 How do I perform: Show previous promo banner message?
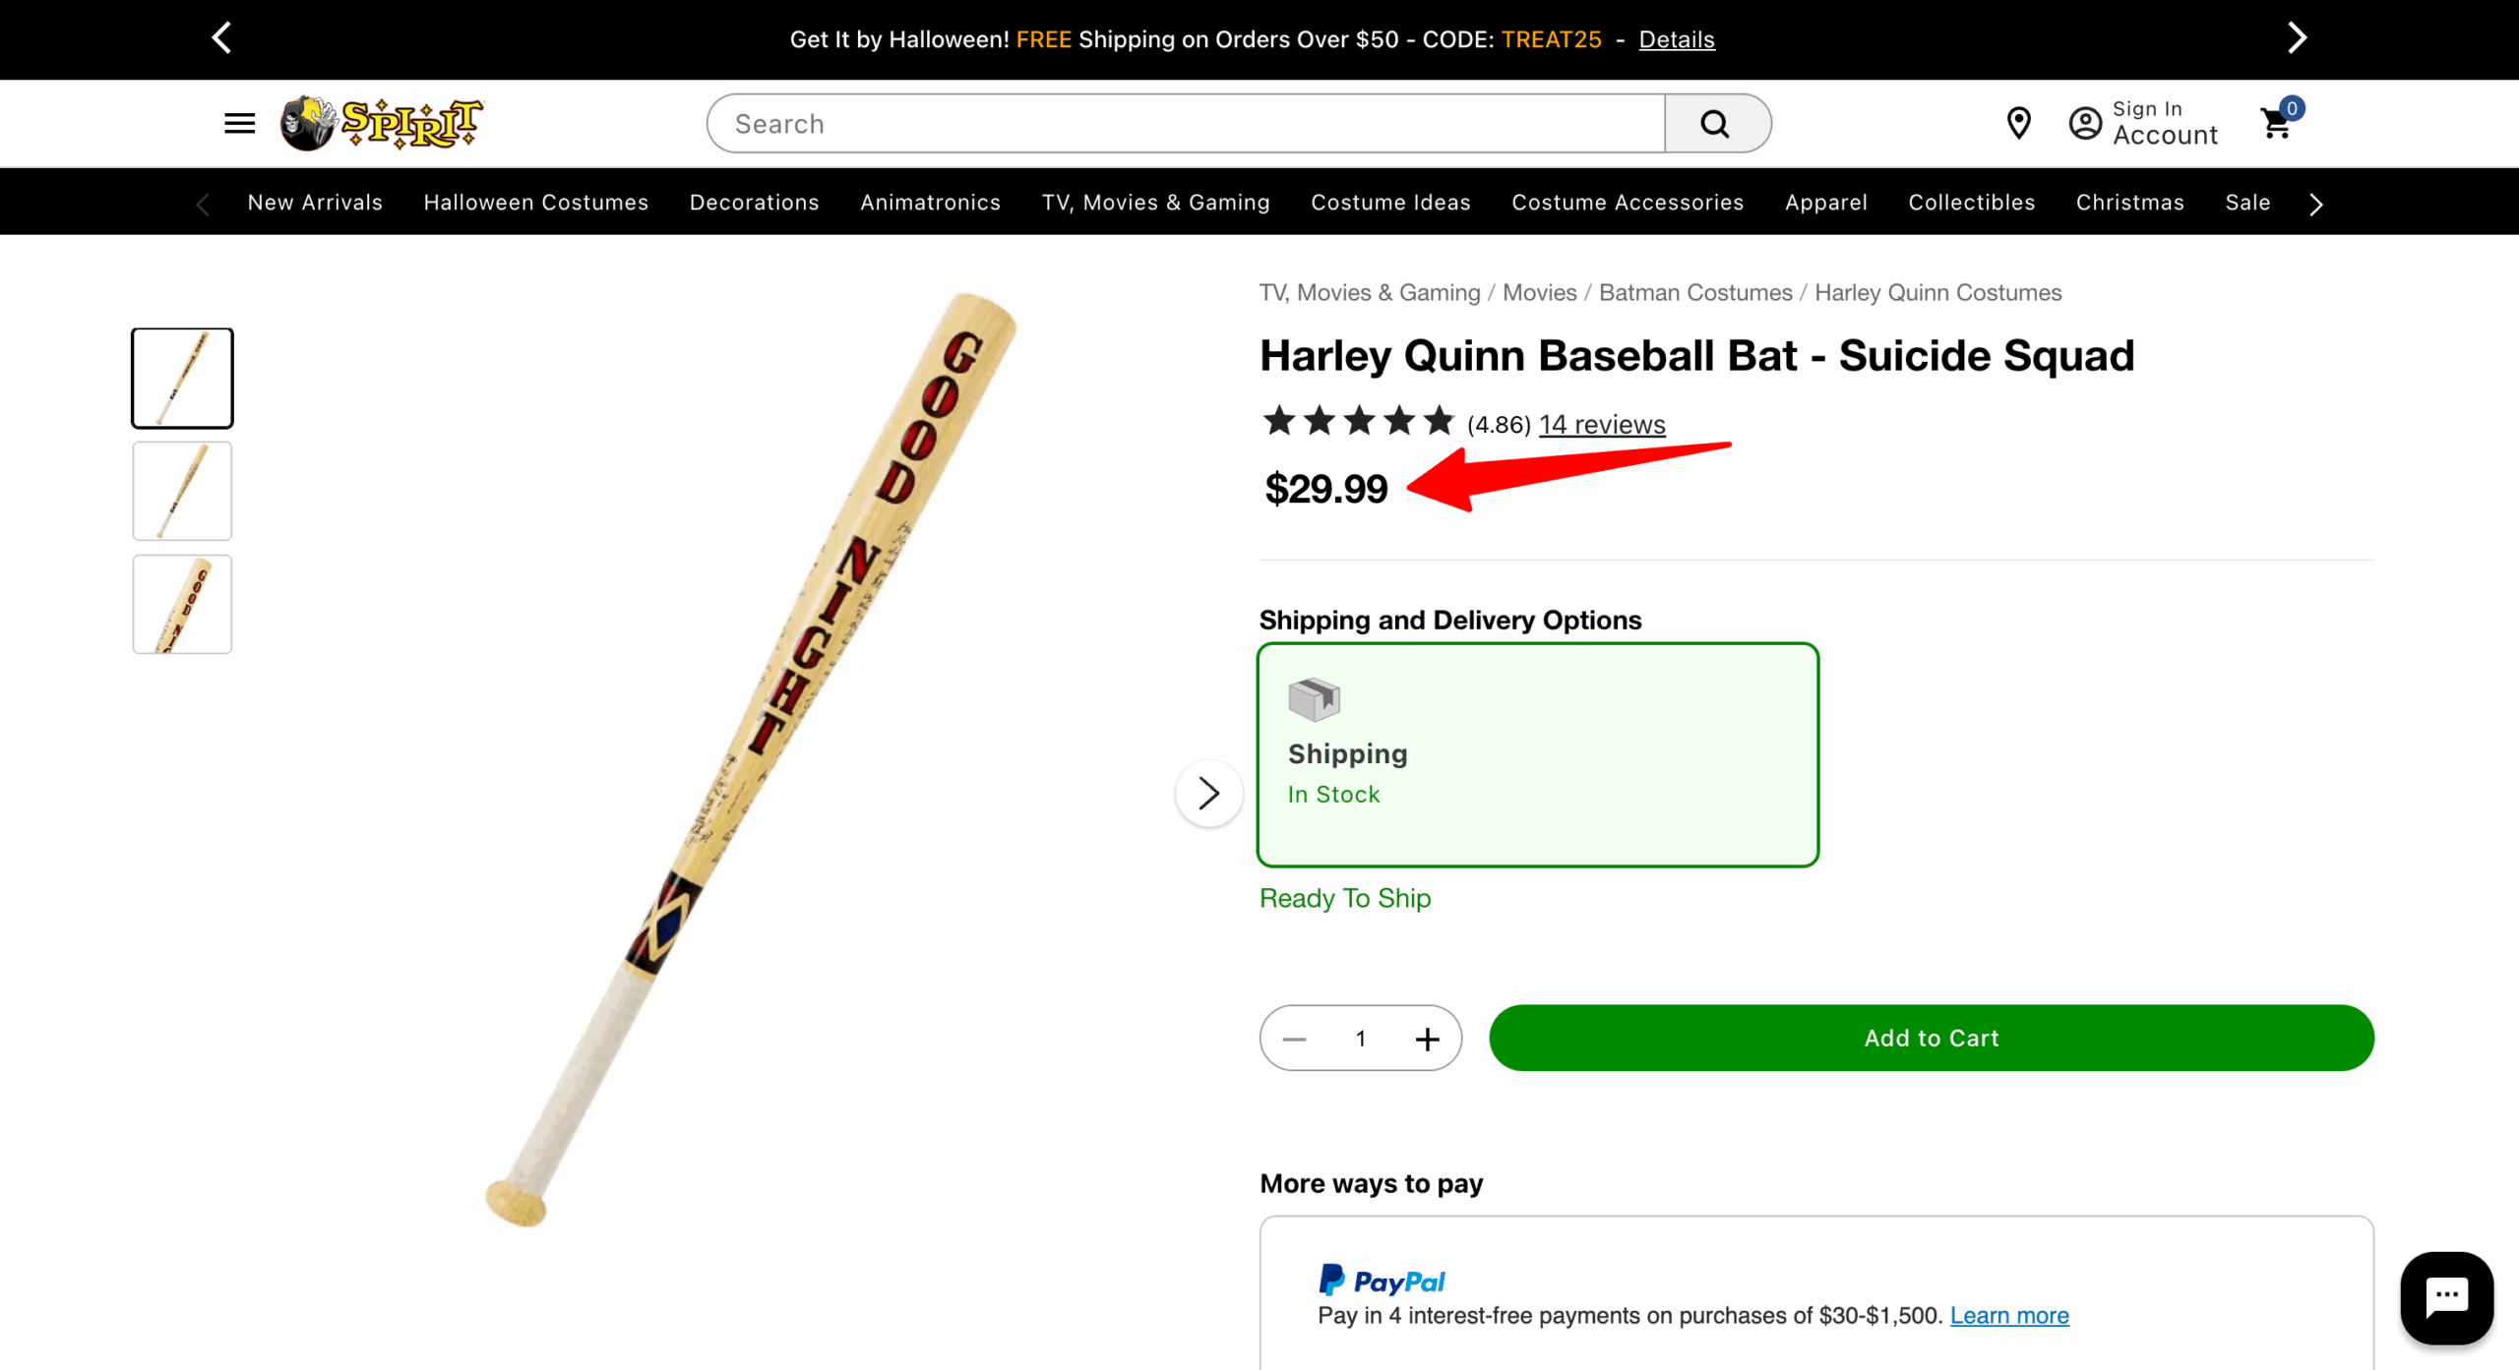pos(221,38)
